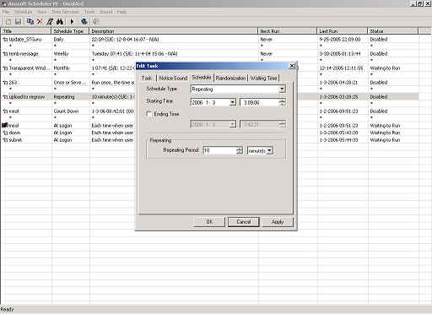The width and height of the screenshot is (432, 314).
Task: Enable the Ending Time checkbox
Action: (148, 114)
